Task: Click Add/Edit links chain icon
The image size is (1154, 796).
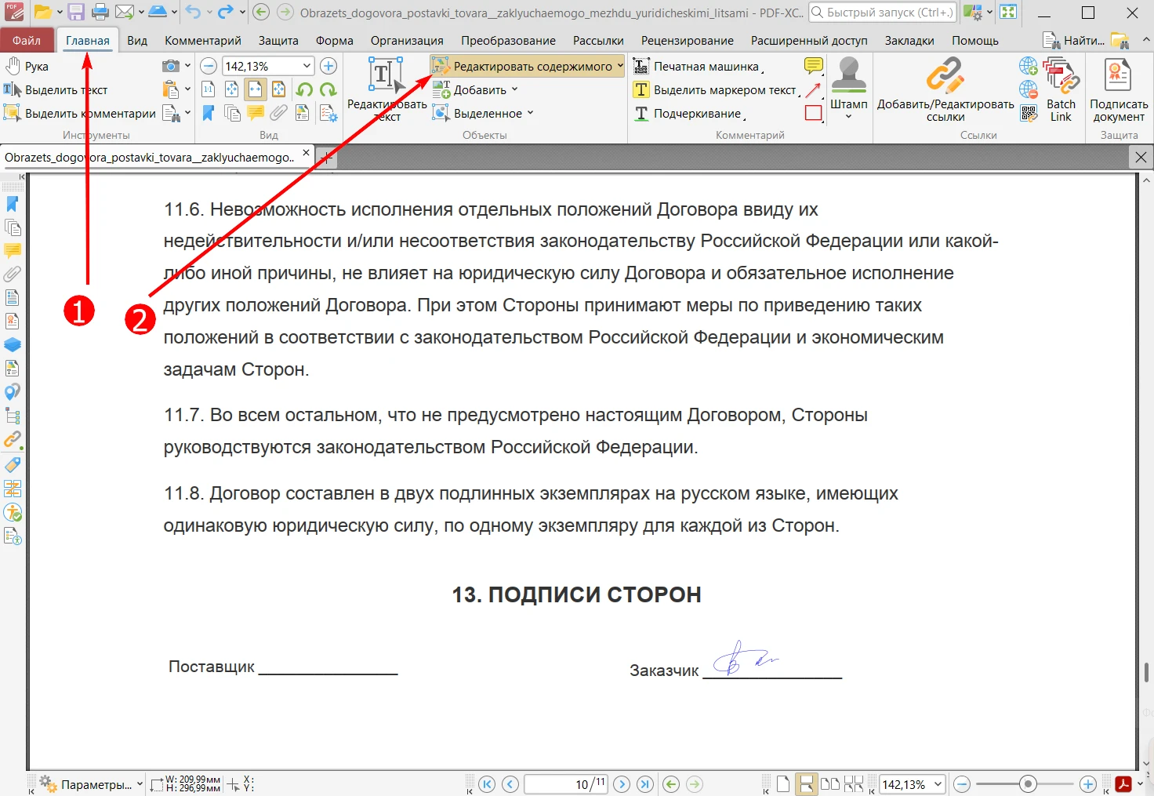Action: point(945,77)
